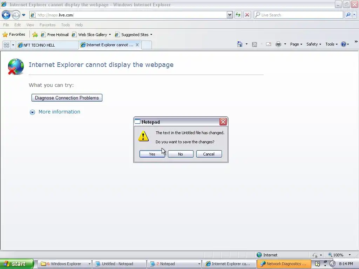
Task: Open the recent pages dropdown arrow
Action: pyautogui.click(x=23, y=15)
